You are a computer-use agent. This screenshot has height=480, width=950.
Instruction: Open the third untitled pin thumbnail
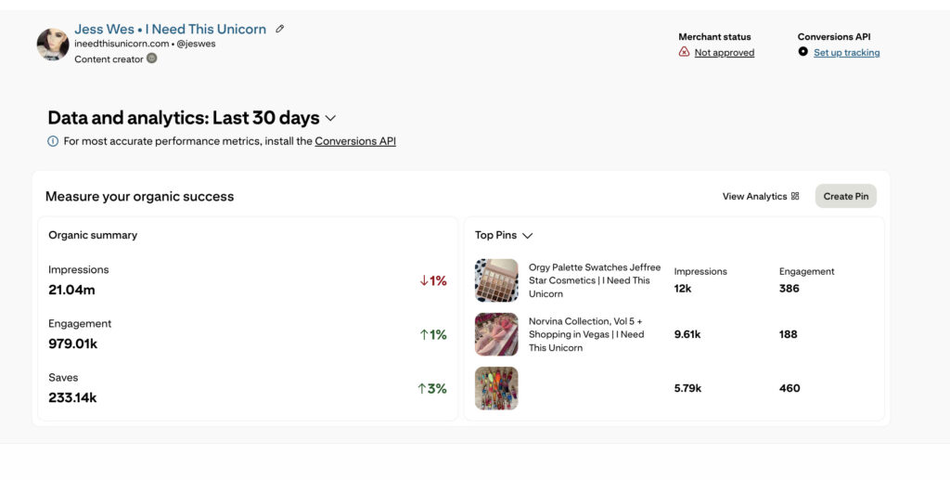[496, 388]
